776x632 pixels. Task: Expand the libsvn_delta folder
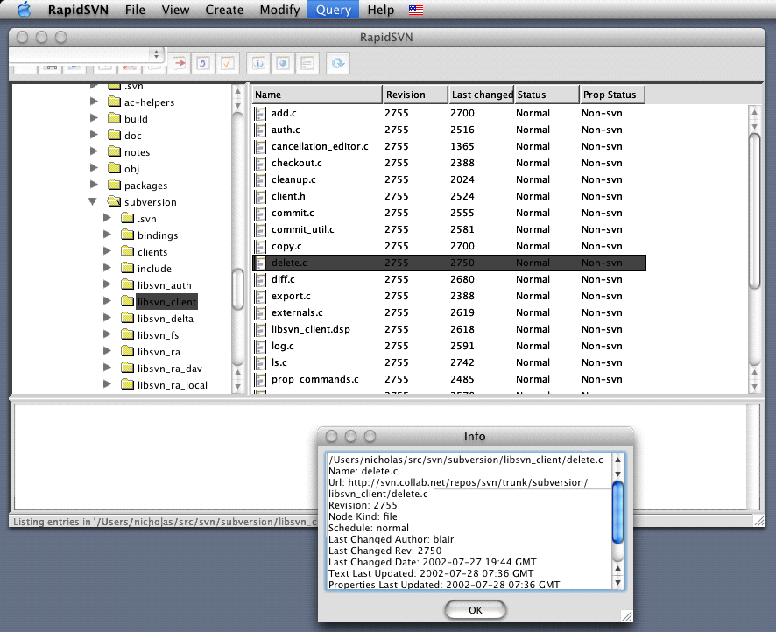[107, 318]
